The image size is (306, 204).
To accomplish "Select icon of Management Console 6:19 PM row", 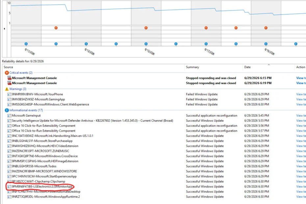I will pos(9,83).
